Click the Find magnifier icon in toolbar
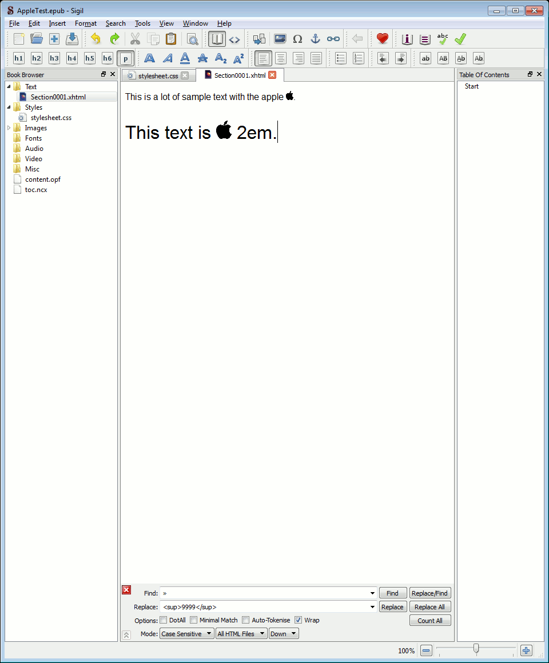This screenshot has height=663, width=549. click(x=193, y=39)
